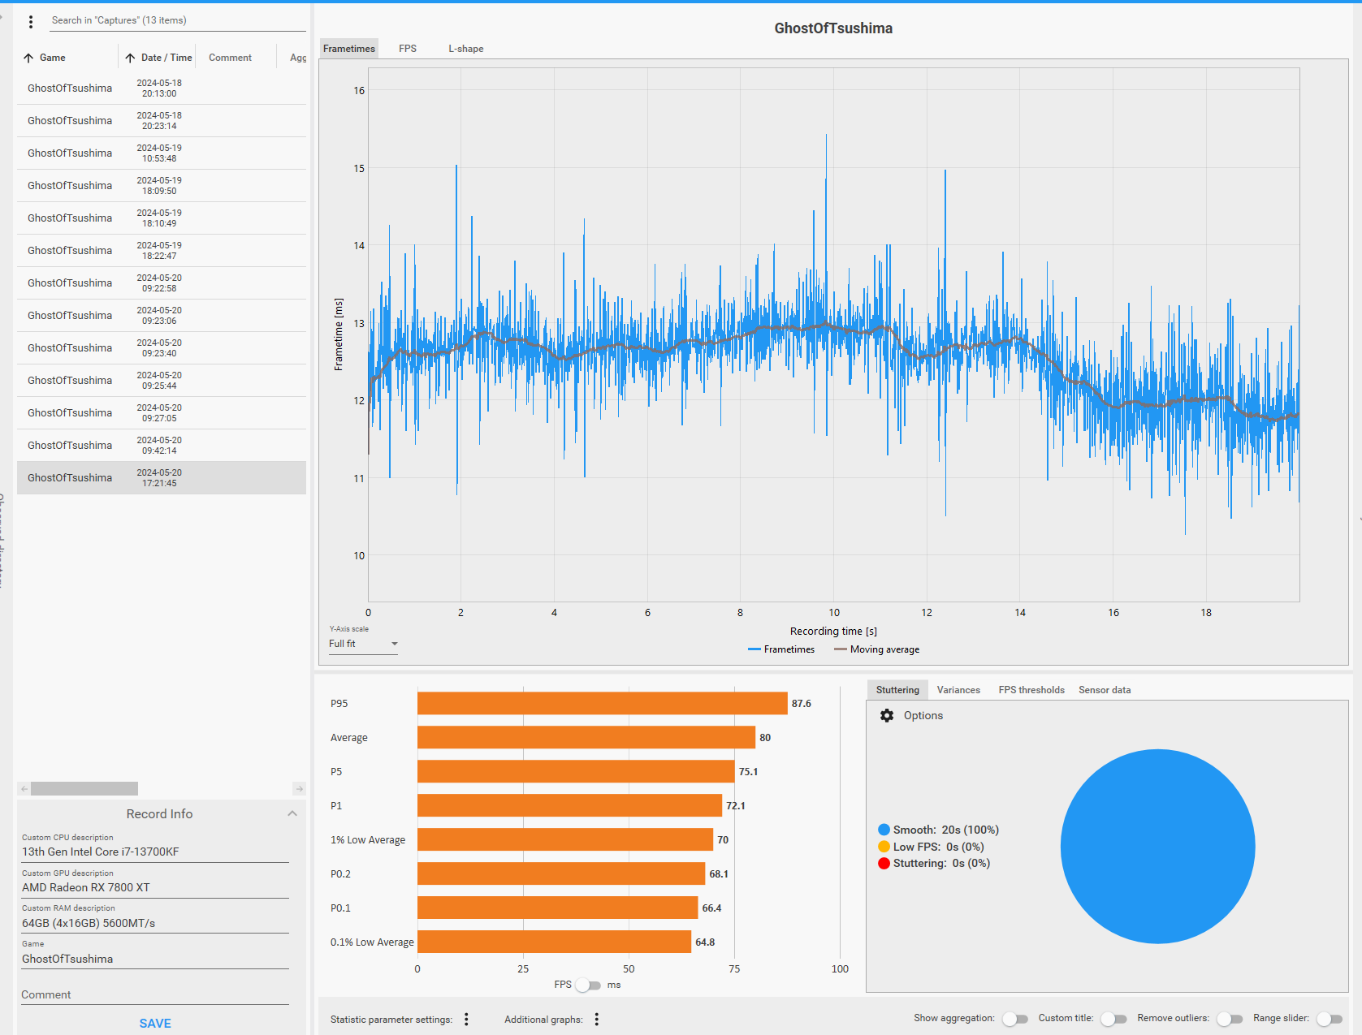Click the Stuttering: 0s (0%) legend entry
Viewport: 1362px width, 1035px height.
934,863
